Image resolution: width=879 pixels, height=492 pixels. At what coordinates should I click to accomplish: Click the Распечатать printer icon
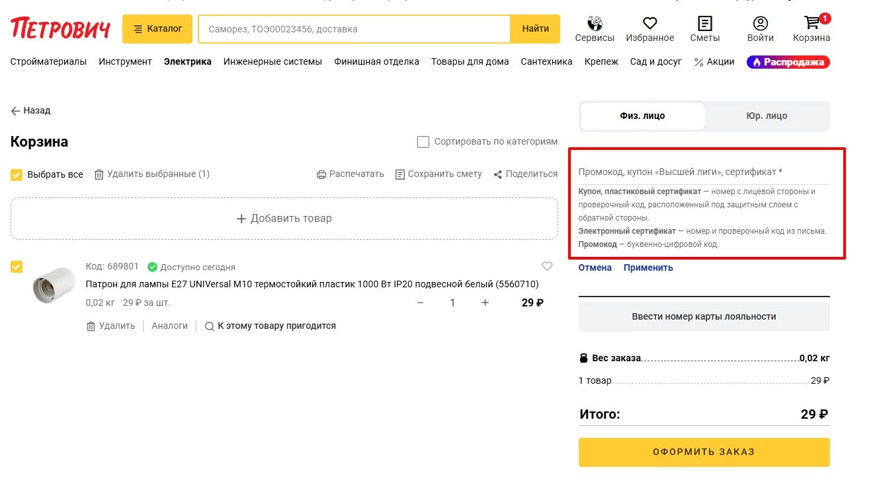click(321, 174)
